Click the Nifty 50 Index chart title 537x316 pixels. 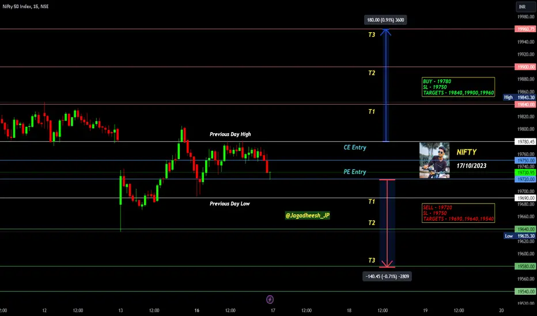(x=26, y=6)
